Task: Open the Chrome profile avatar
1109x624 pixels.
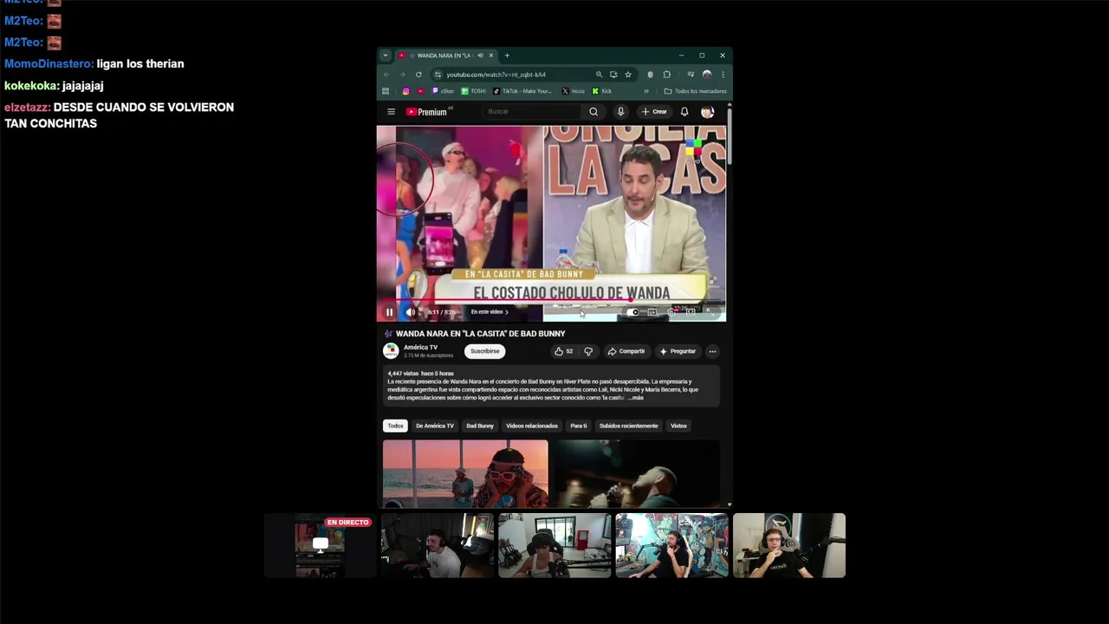Action: (x=707, y=75)
